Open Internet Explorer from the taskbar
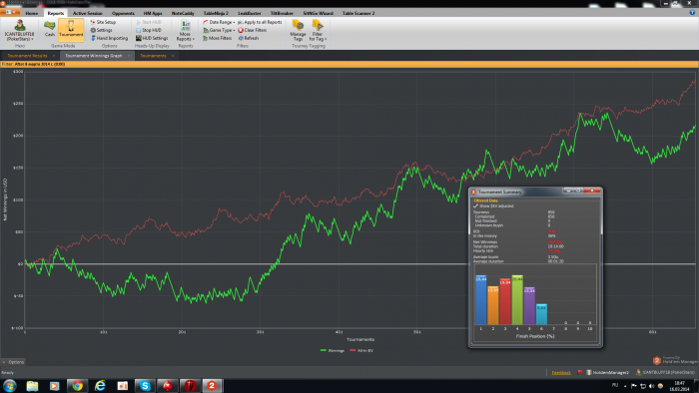 pyautogui.click(x=100, y=385)
